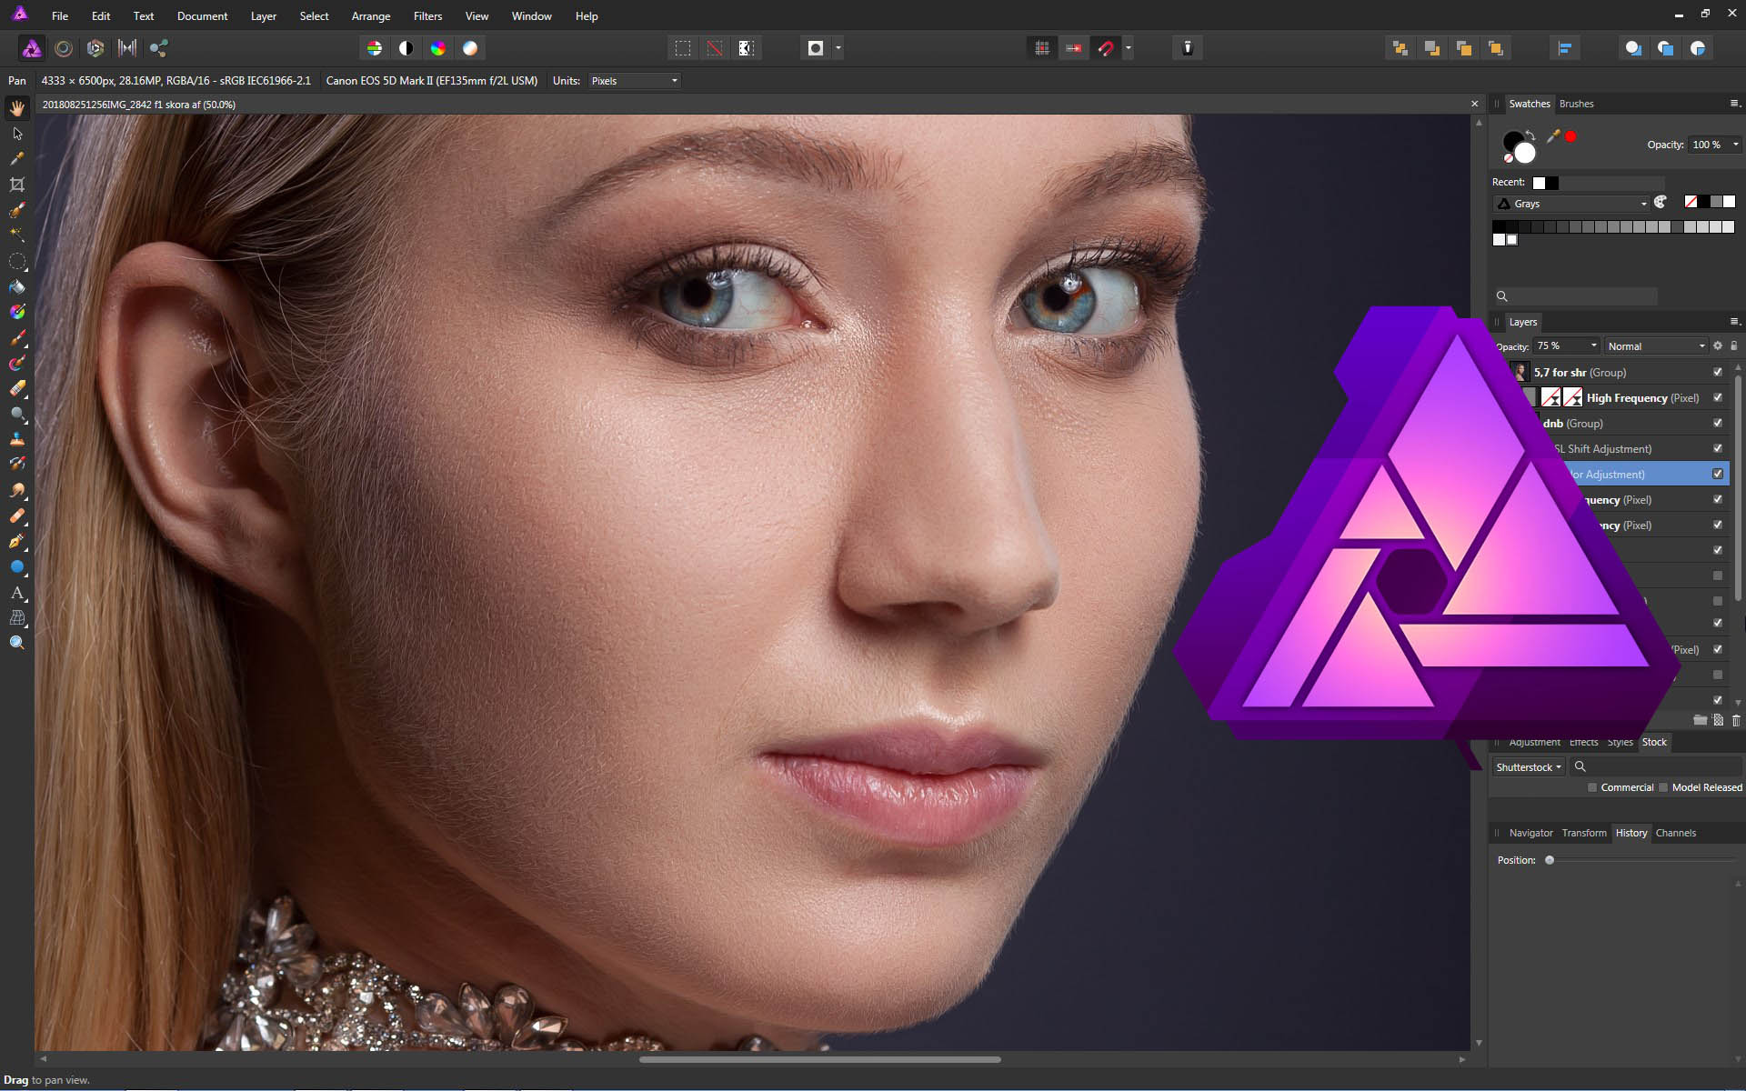The height and width of the screenshot is (1091, 1746).
Task: Select the Selection Brush tool
Action: coord(17,210)
